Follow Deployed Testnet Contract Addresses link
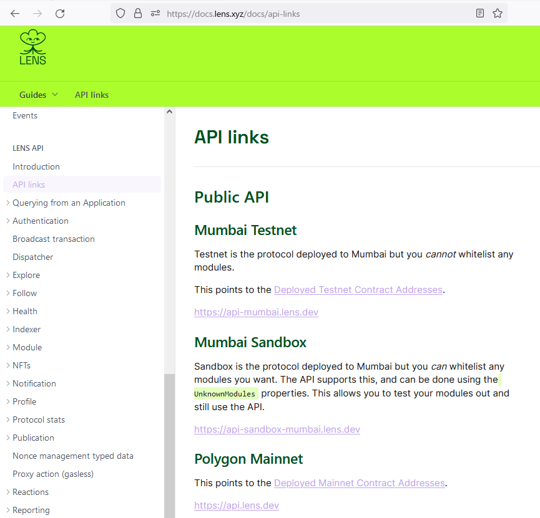Viewport: 540px width, 518px height. (x=358, y=289)
